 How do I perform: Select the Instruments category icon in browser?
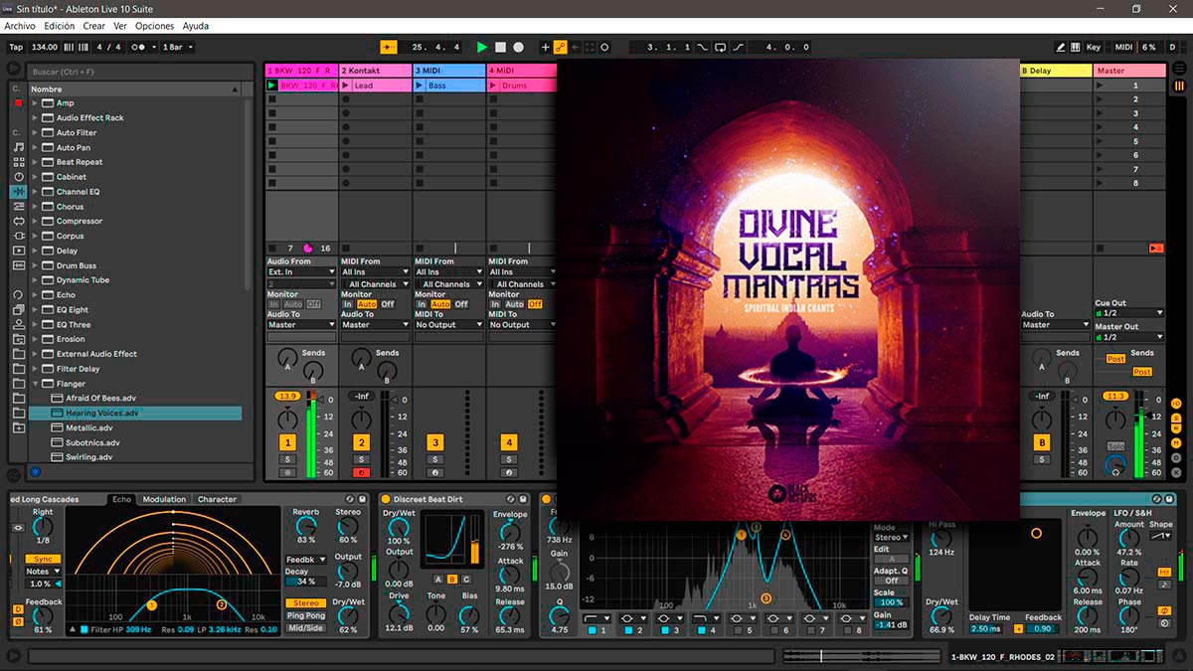[x=18, y=176]
